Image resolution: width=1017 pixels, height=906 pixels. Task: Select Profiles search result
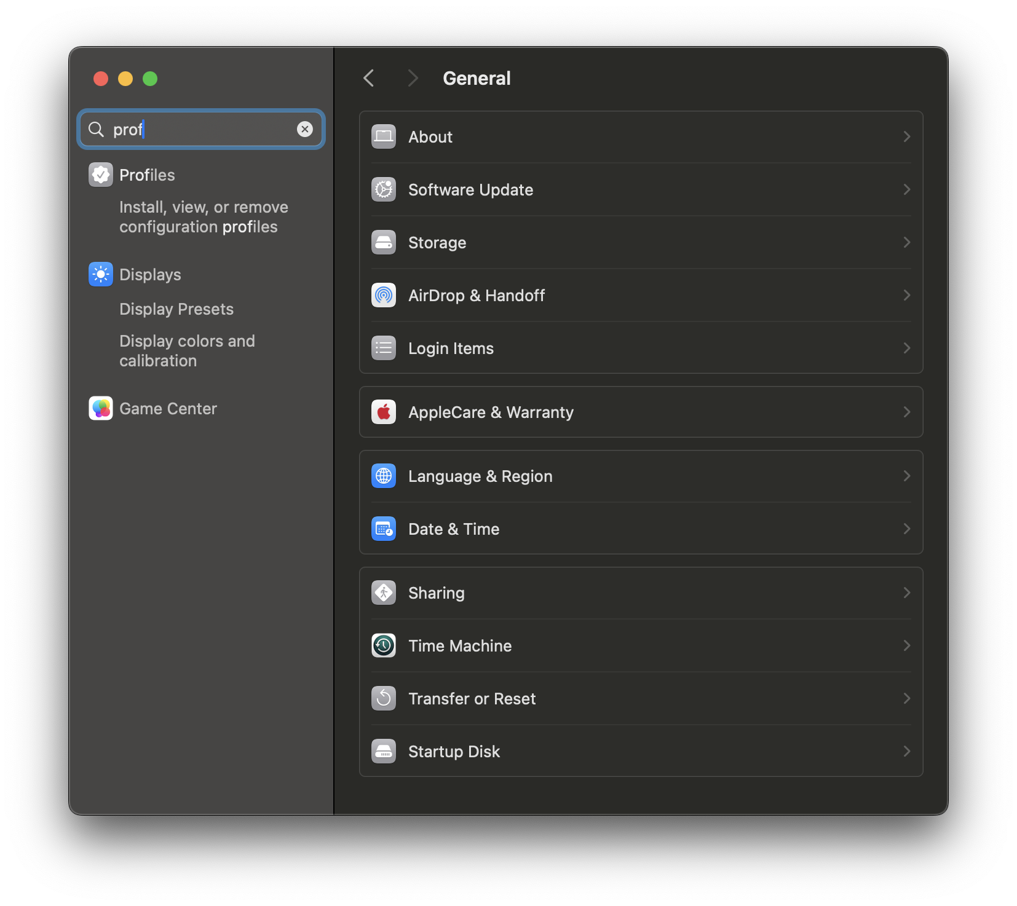click(x=147, y=175)
